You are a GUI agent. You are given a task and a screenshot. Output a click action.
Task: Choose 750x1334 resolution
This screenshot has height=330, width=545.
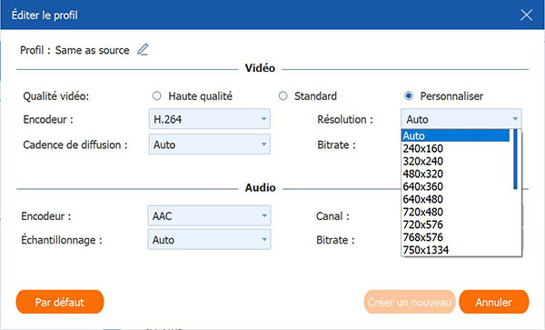456,250
